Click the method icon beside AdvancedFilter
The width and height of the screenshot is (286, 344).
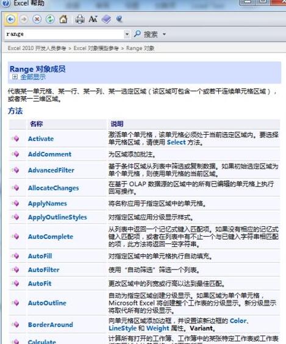coord(16,170)
